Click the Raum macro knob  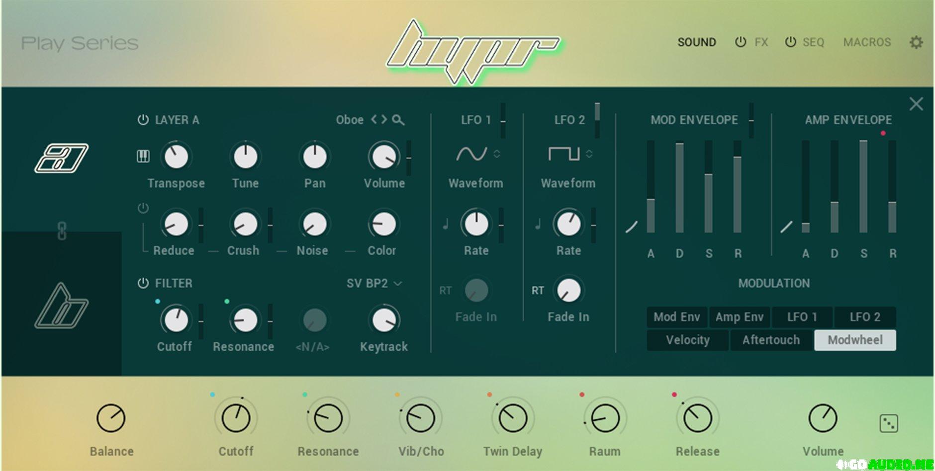605,418
